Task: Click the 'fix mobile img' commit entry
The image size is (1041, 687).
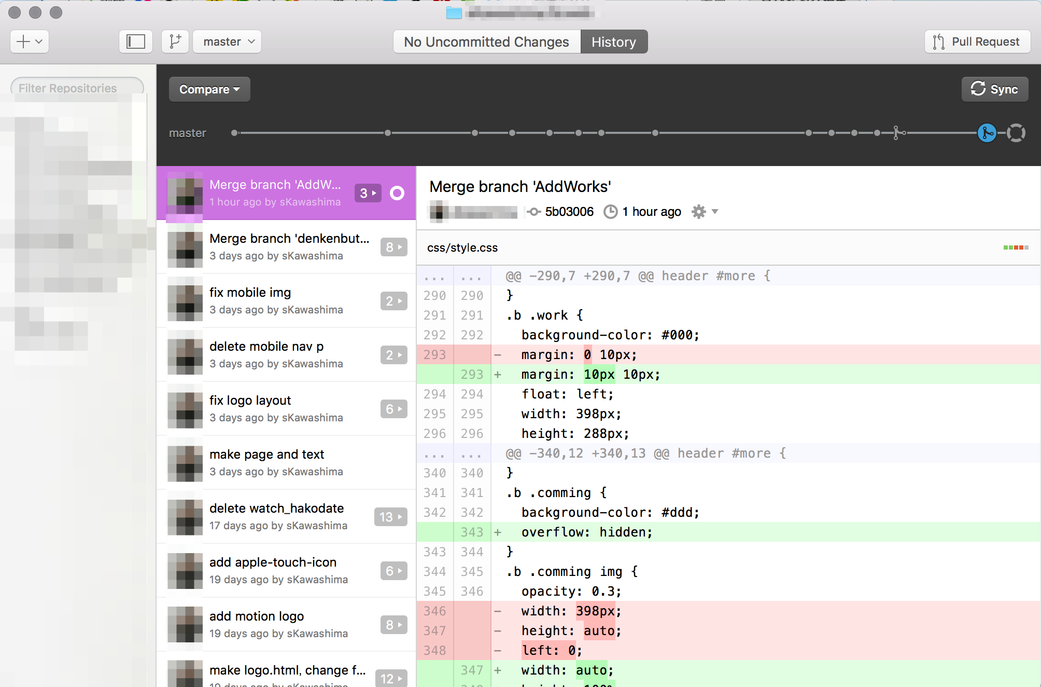Action: [x=285, y=300]
